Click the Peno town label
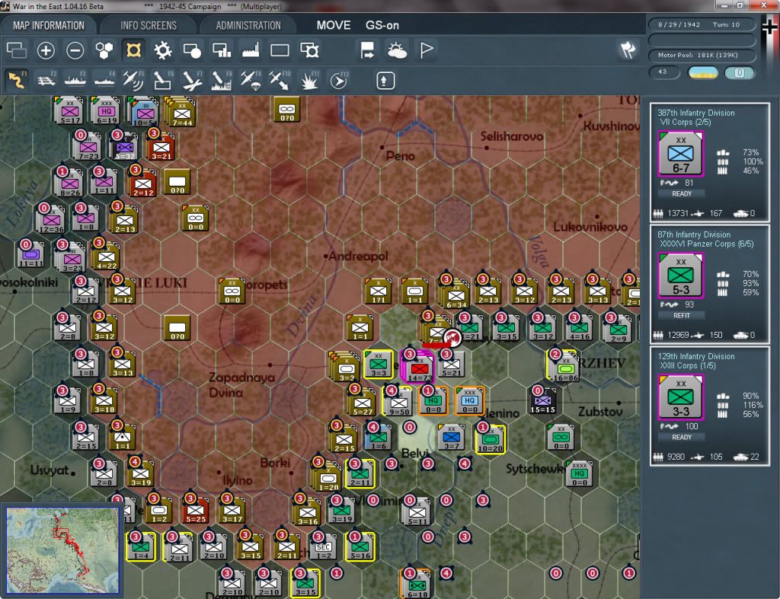Image resolution: width=780 pixels, height=599 pixels. pos(400,156)
